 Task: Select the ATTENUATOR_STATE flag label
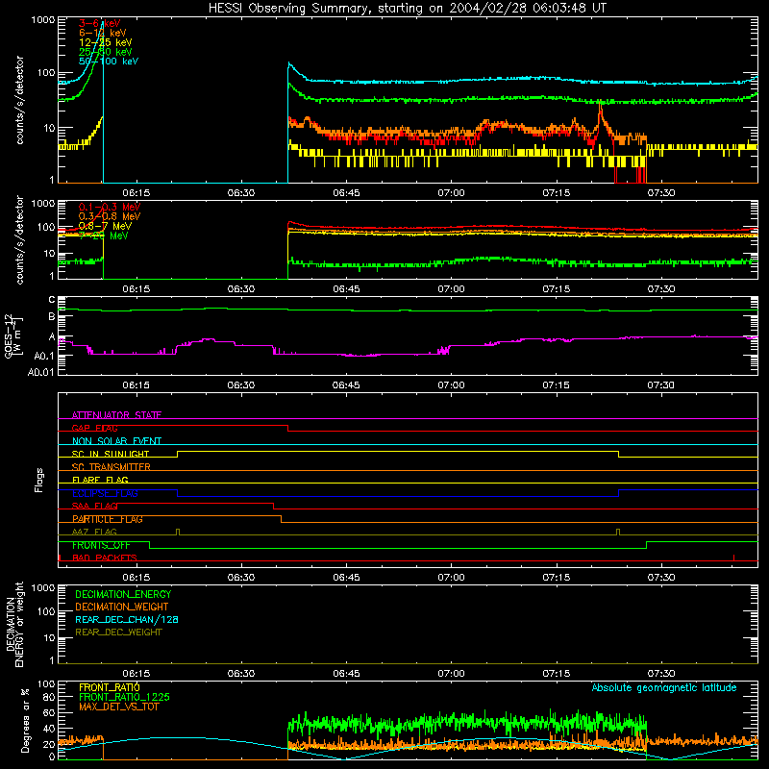(116, 415)
